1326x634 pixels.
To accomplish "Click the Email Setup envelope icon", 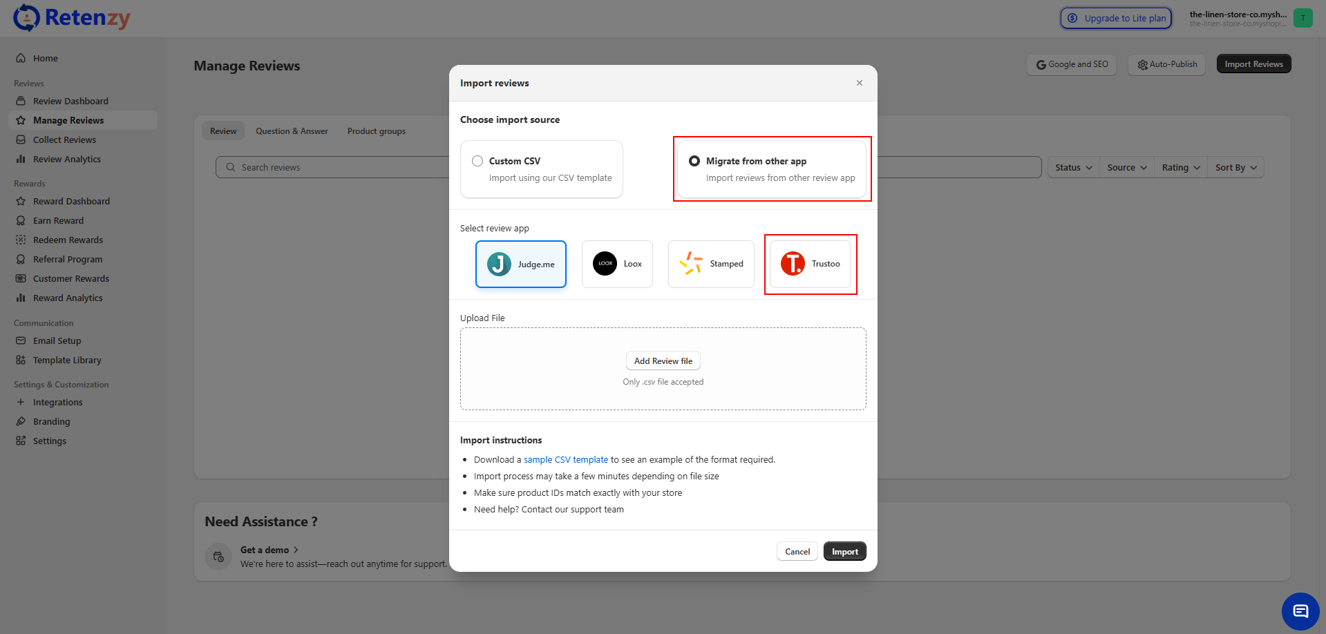I will 21,340.
